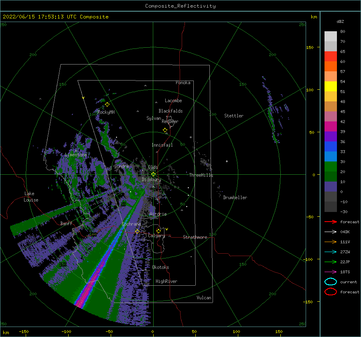Click the yellow diamond marker near Cochrane

(x=138, y=231)
